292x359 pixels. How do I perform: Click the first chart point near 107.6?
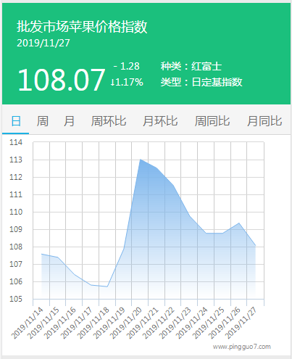(x=42, y=254)
